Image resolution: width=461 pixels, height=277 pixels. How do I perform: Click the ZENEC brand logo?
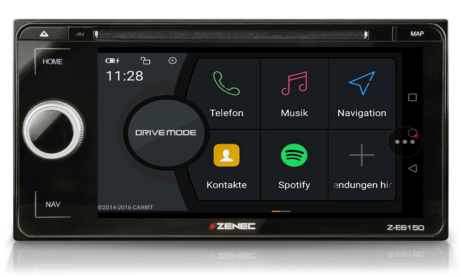[232, 226]
